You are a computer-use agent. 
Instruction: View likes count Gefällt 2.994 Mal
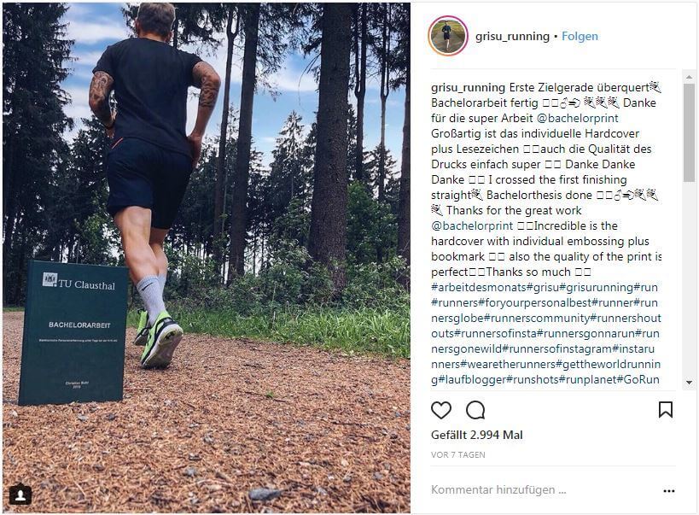tap(476, 435)
